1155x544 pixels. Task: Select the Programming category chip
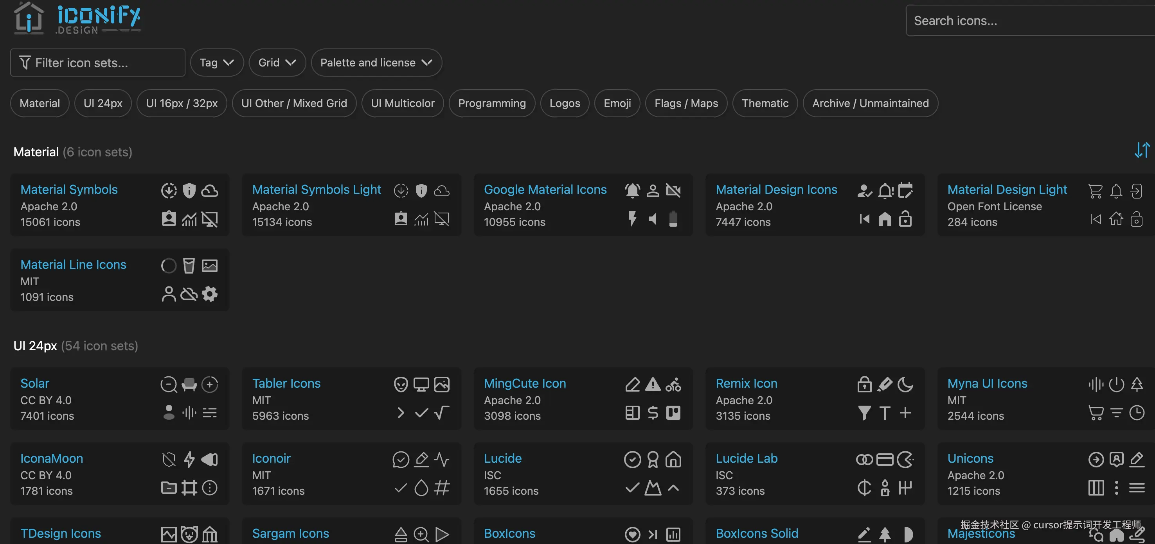coord(492,104)
